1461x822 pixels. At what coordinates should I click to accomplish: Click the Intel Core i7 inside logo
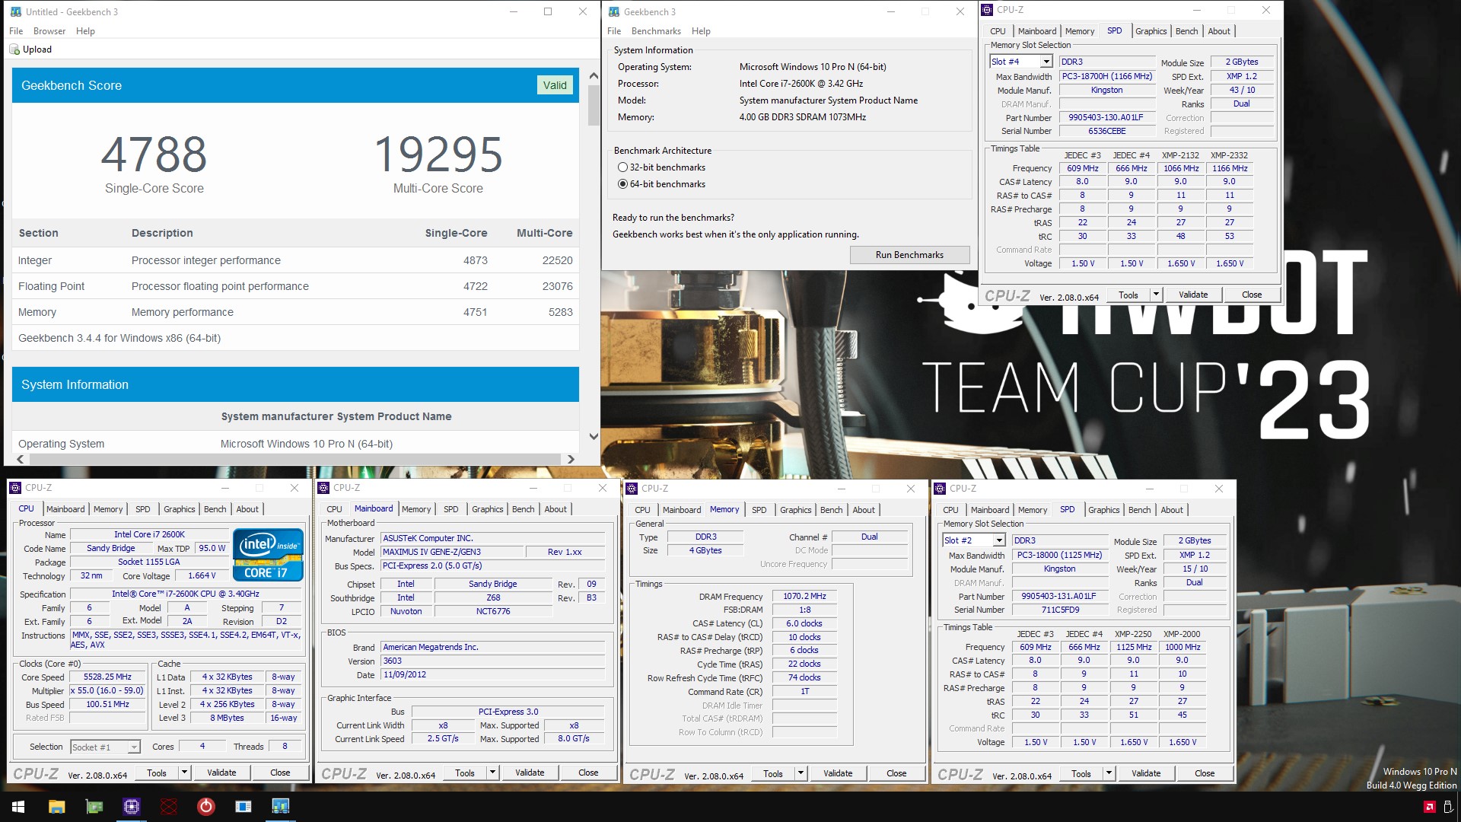click(268, 554)
